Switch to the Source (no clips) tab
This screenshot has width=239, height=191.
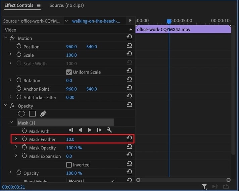[66, 5]
